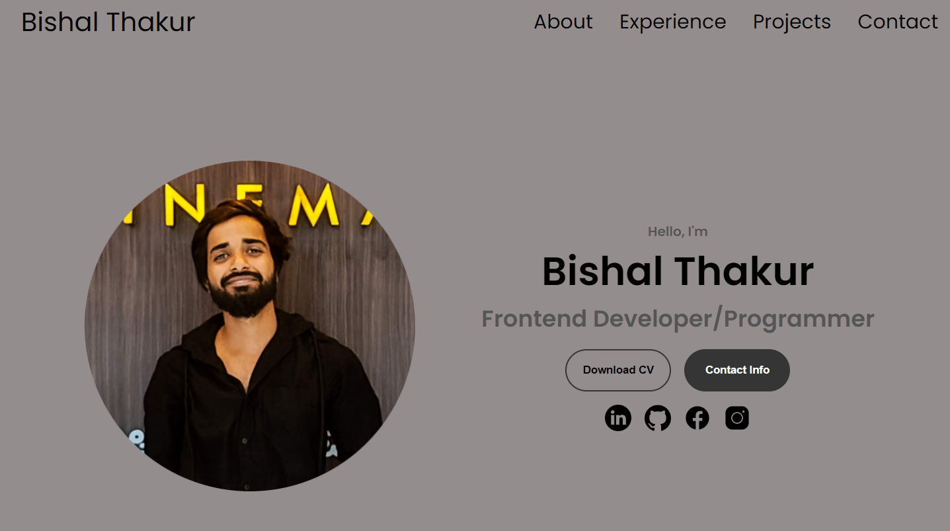Click the Frontend Developer/Programmer subtitle

click(678, 319)
